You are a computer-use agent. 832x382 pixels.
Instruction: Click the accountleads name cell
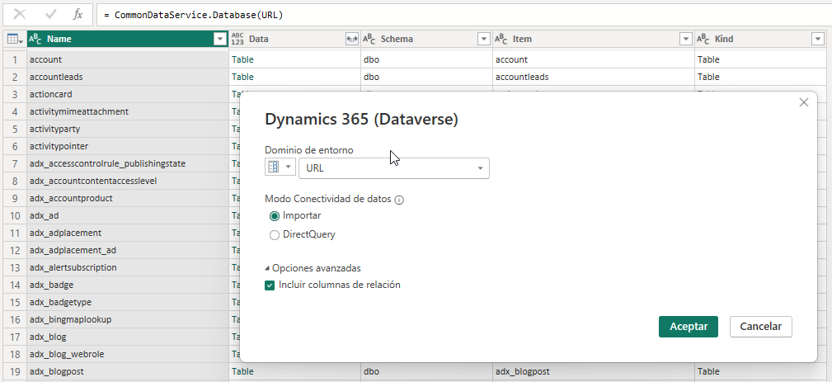[x=127, y=77]
